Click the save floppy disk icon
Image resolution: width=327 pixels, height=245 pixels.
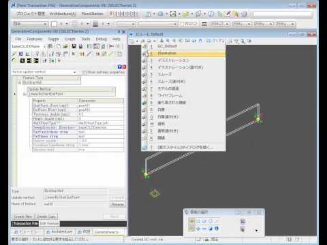74,46
